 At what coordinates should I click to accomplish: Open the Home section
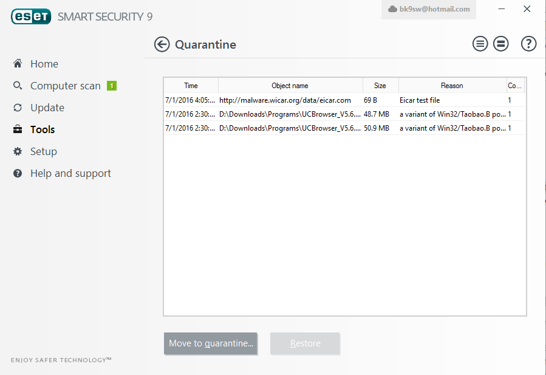click(44, 64)
